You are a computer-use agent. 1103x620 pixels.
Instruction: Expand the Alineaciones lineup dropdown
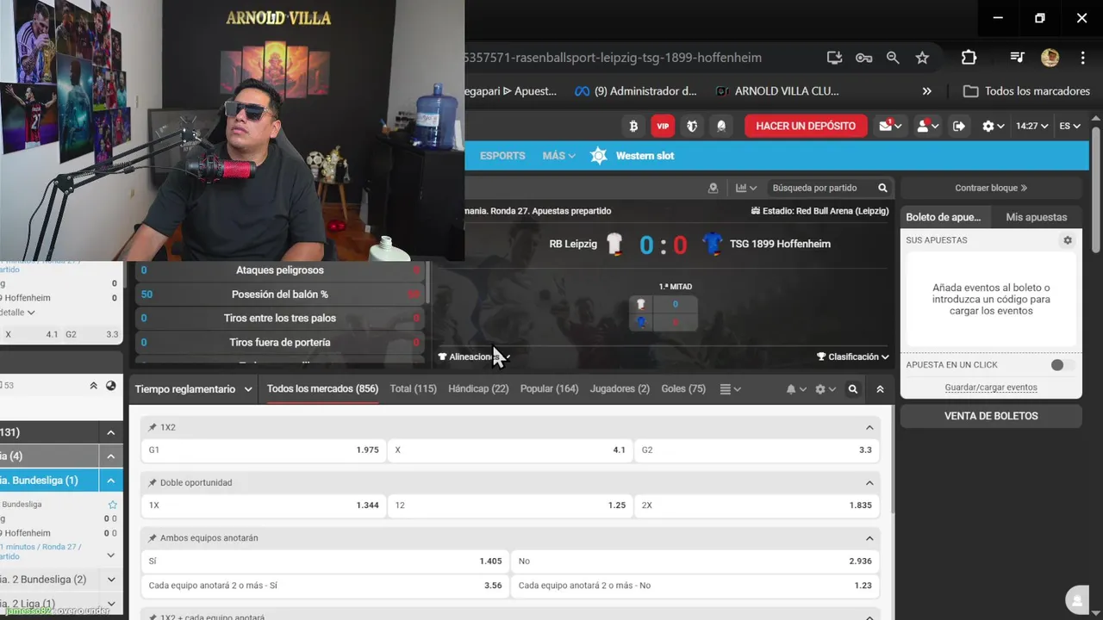click(474, 356)
